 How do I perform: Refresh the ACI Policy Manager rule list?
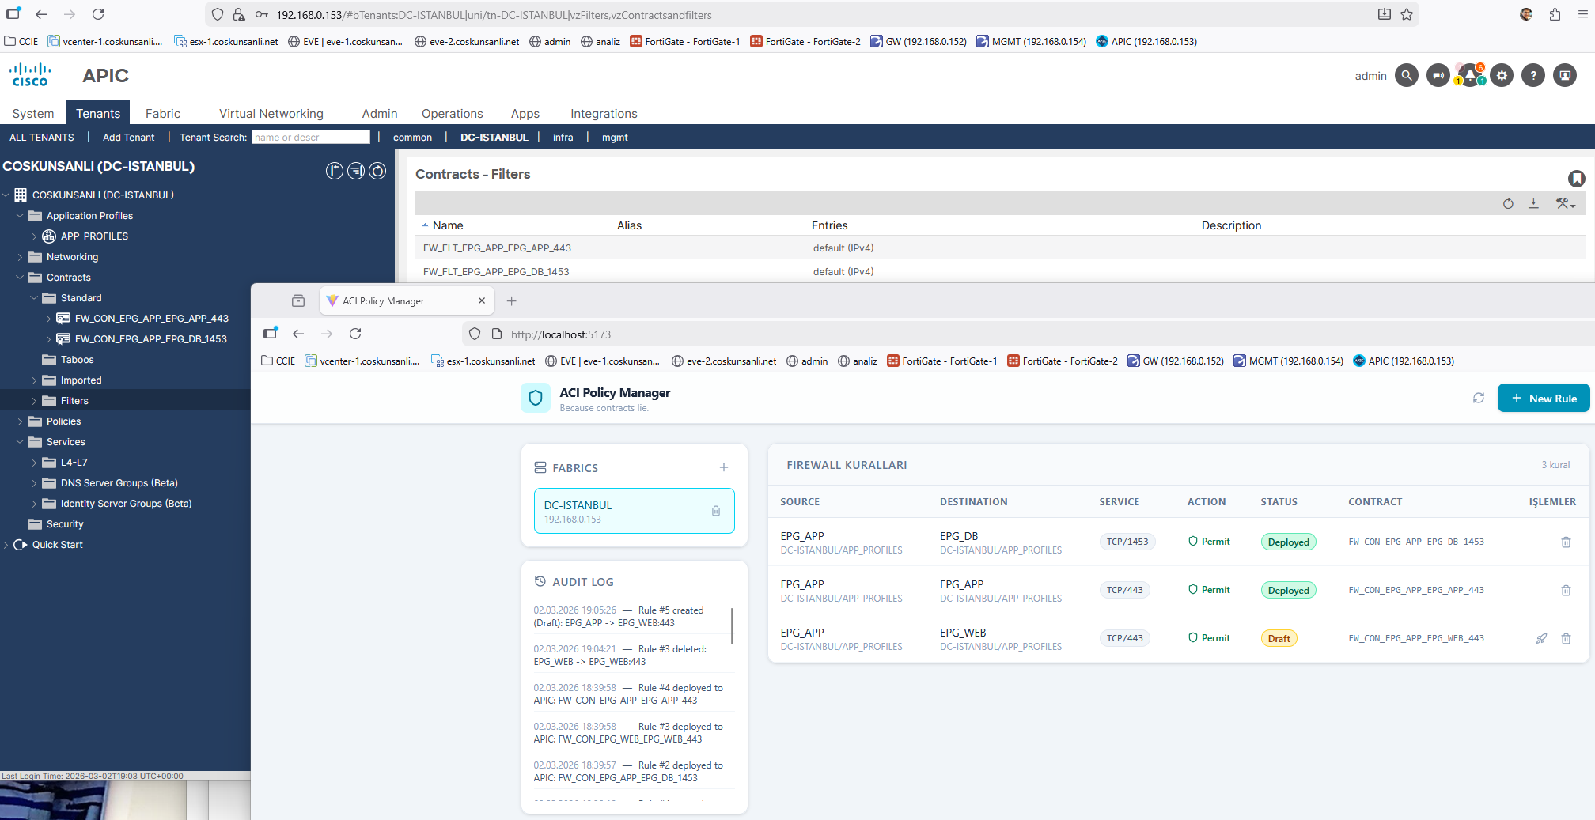click(x=1478, y=398)
